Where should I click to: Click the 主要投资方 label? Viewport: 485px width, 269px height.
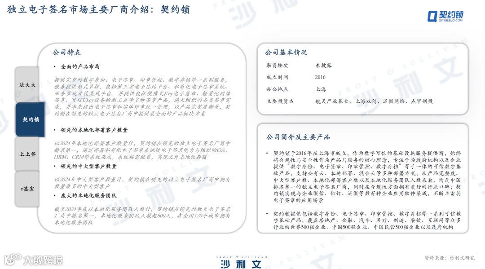[280, 101]
